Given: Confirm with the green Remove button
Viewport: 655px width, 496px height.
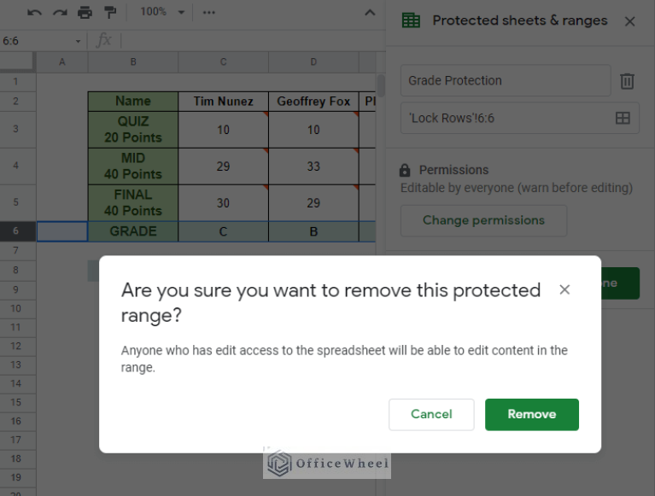Looking at the screenshot, I should click(x=531, y=414).
